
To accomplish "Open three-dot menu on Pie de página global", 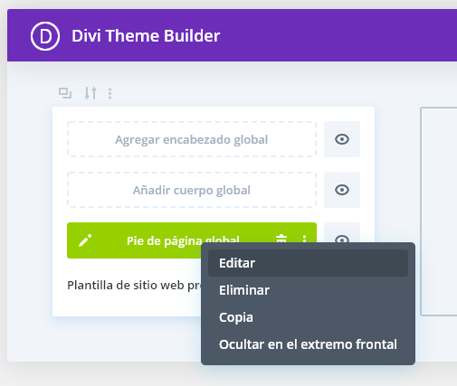I will 304,239.
